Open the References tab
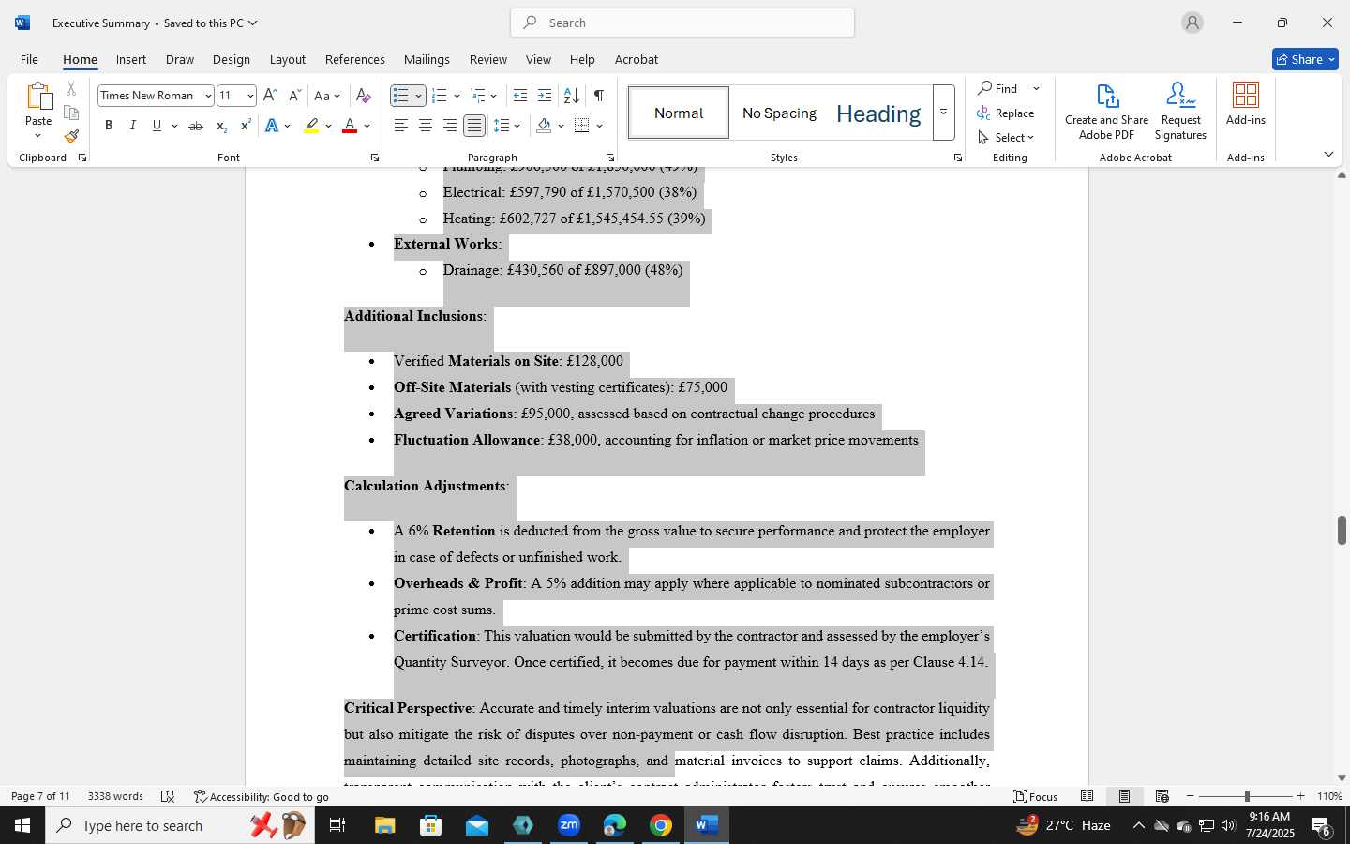The width and height of the screenshot is (1350, 844). point(355,59)
